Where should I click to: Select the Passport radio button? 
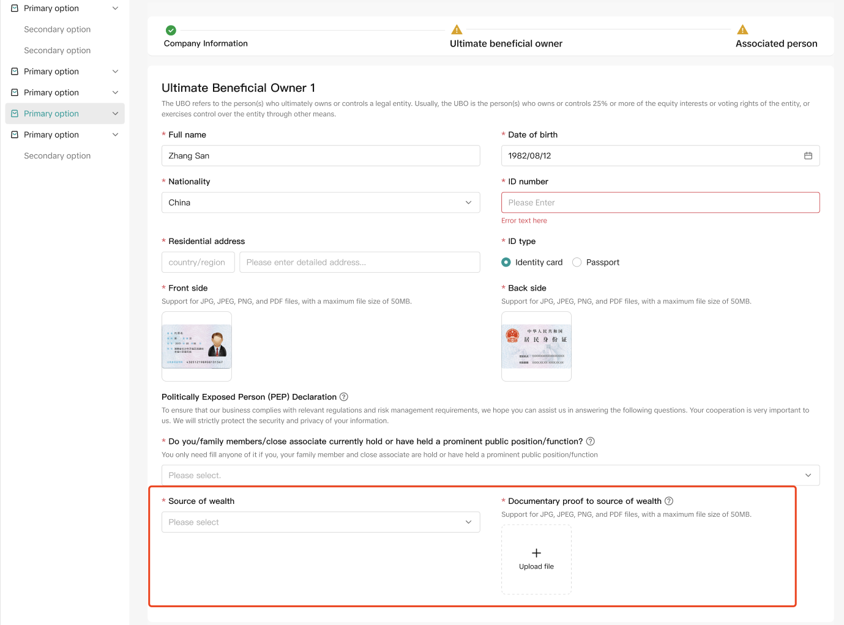(x=577, y=262)
